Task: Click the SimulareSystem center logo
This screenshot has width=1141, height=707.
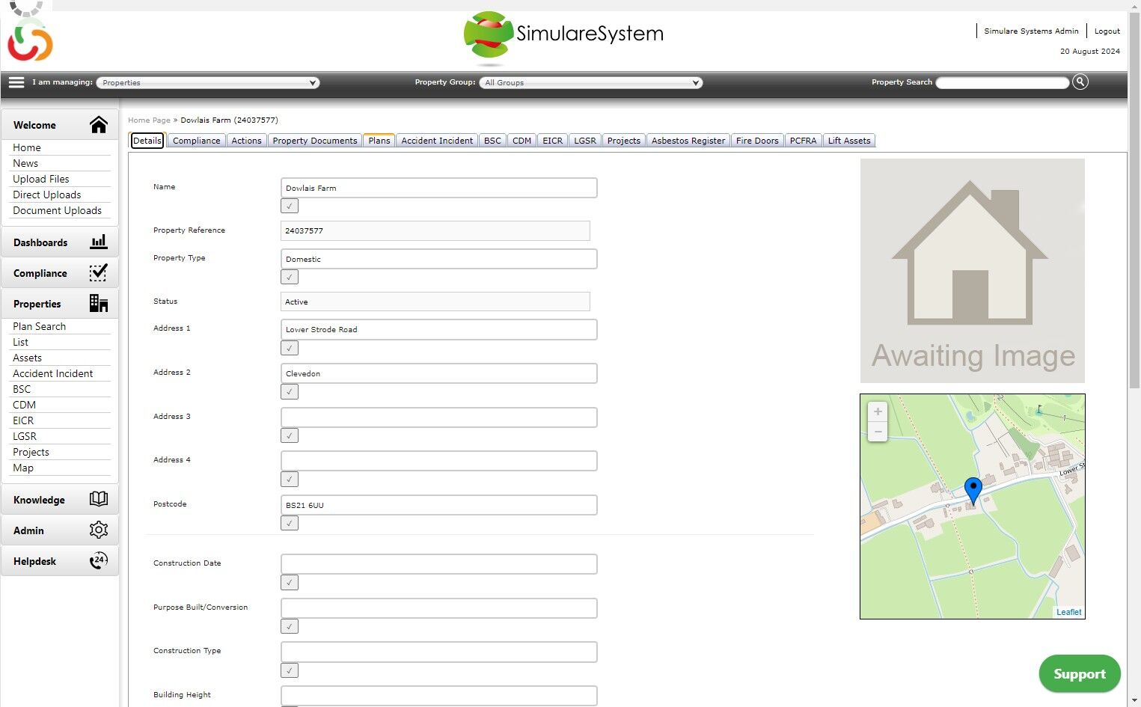Action: pyautogui.click(x=563, y=37)
